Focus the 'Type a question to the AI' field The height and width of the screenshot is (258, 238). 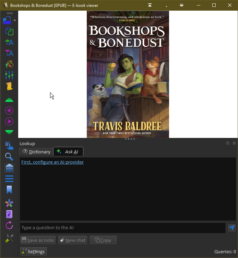point(123,228)
